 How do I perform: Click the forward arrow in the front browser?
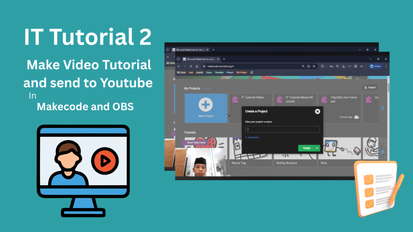point(185,66)
